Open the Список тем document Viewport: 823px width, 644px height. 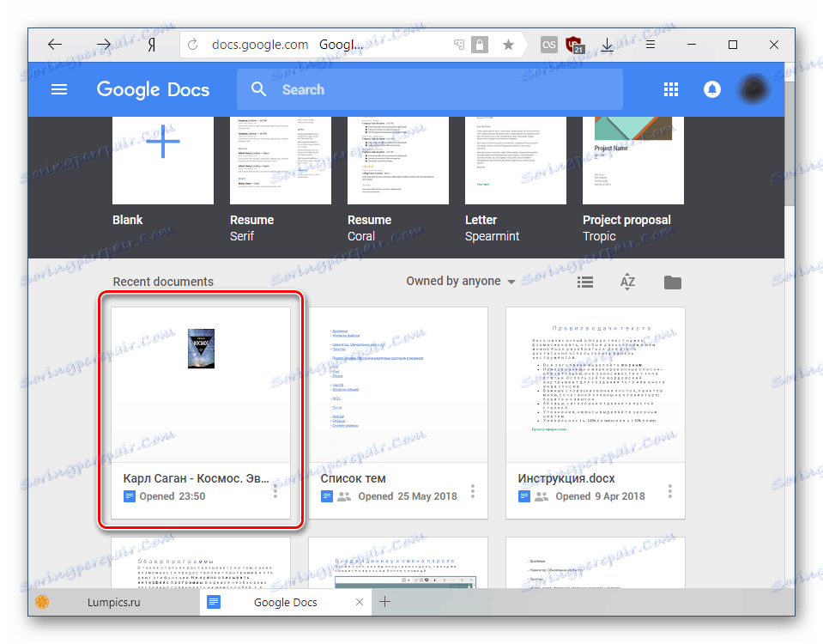398,412
